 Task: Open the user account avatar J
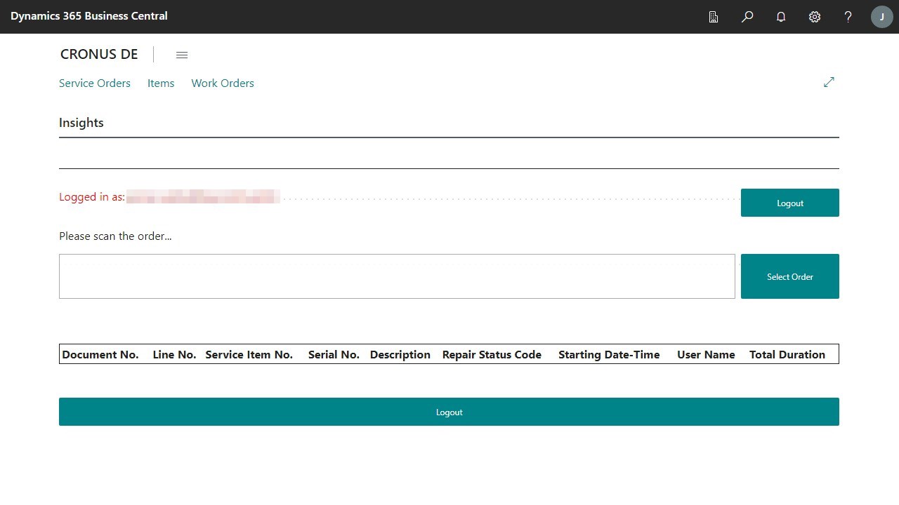(x=881, y=17)
